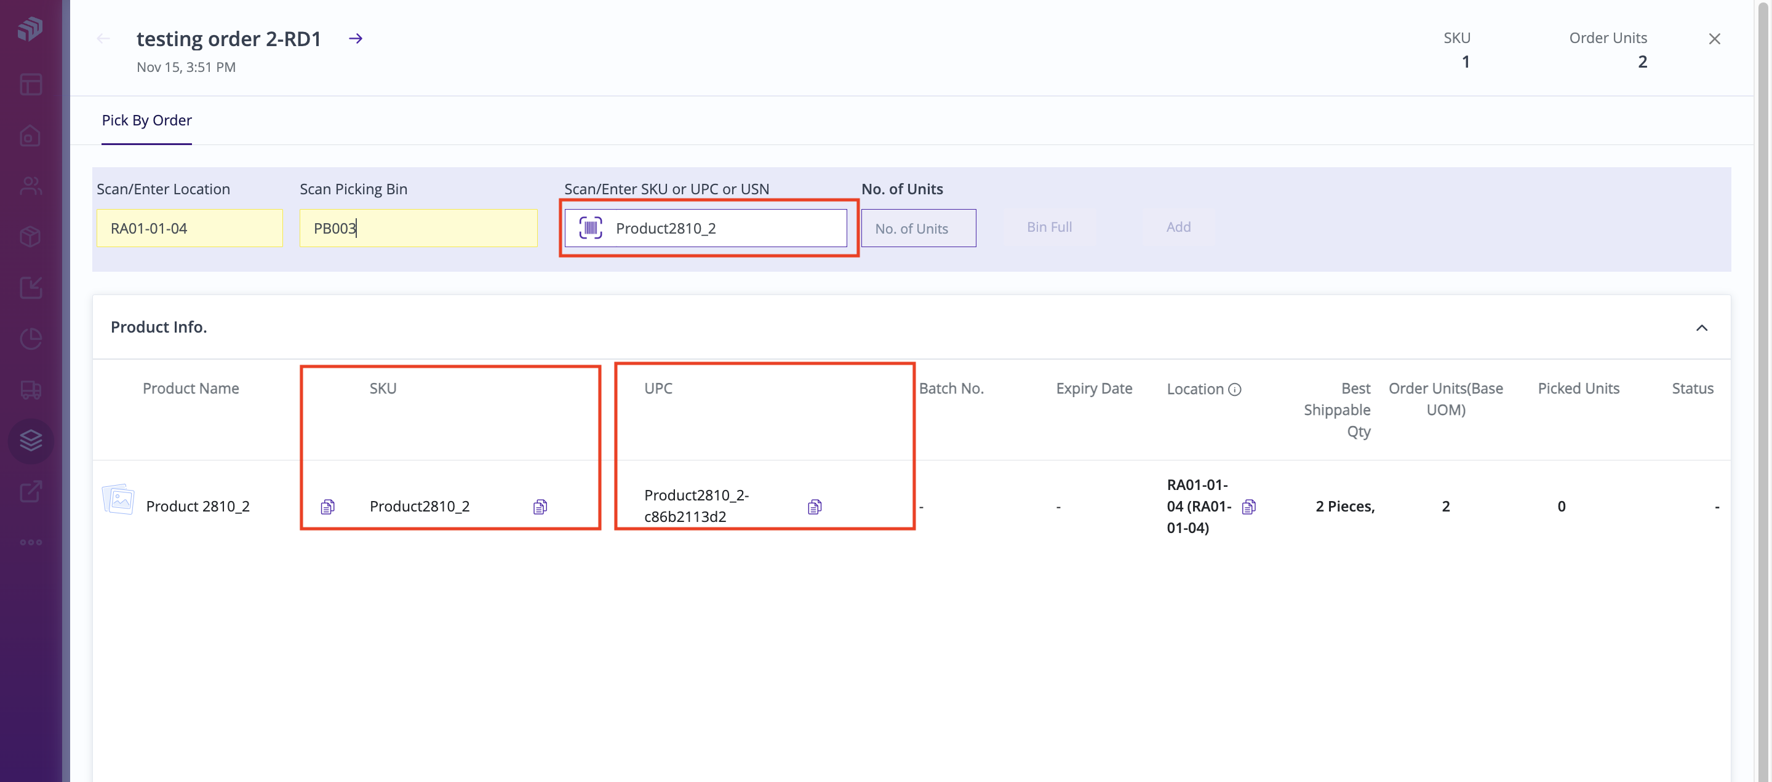The image size is (1772, 782).
Task: Click the No. of Units input field
Action: pos(919,227)
